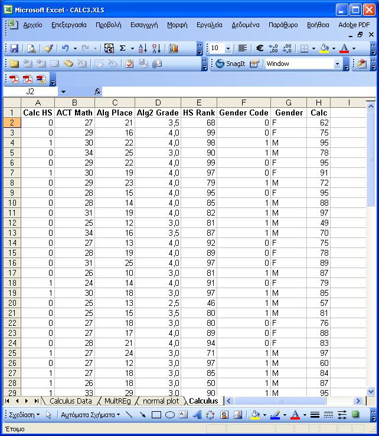Image resolution: width=379 pixels, height=436 pixels.
Task: Open the Fill Color dropdown arrow in formatting toolbar
Action: tap(334, 48)
